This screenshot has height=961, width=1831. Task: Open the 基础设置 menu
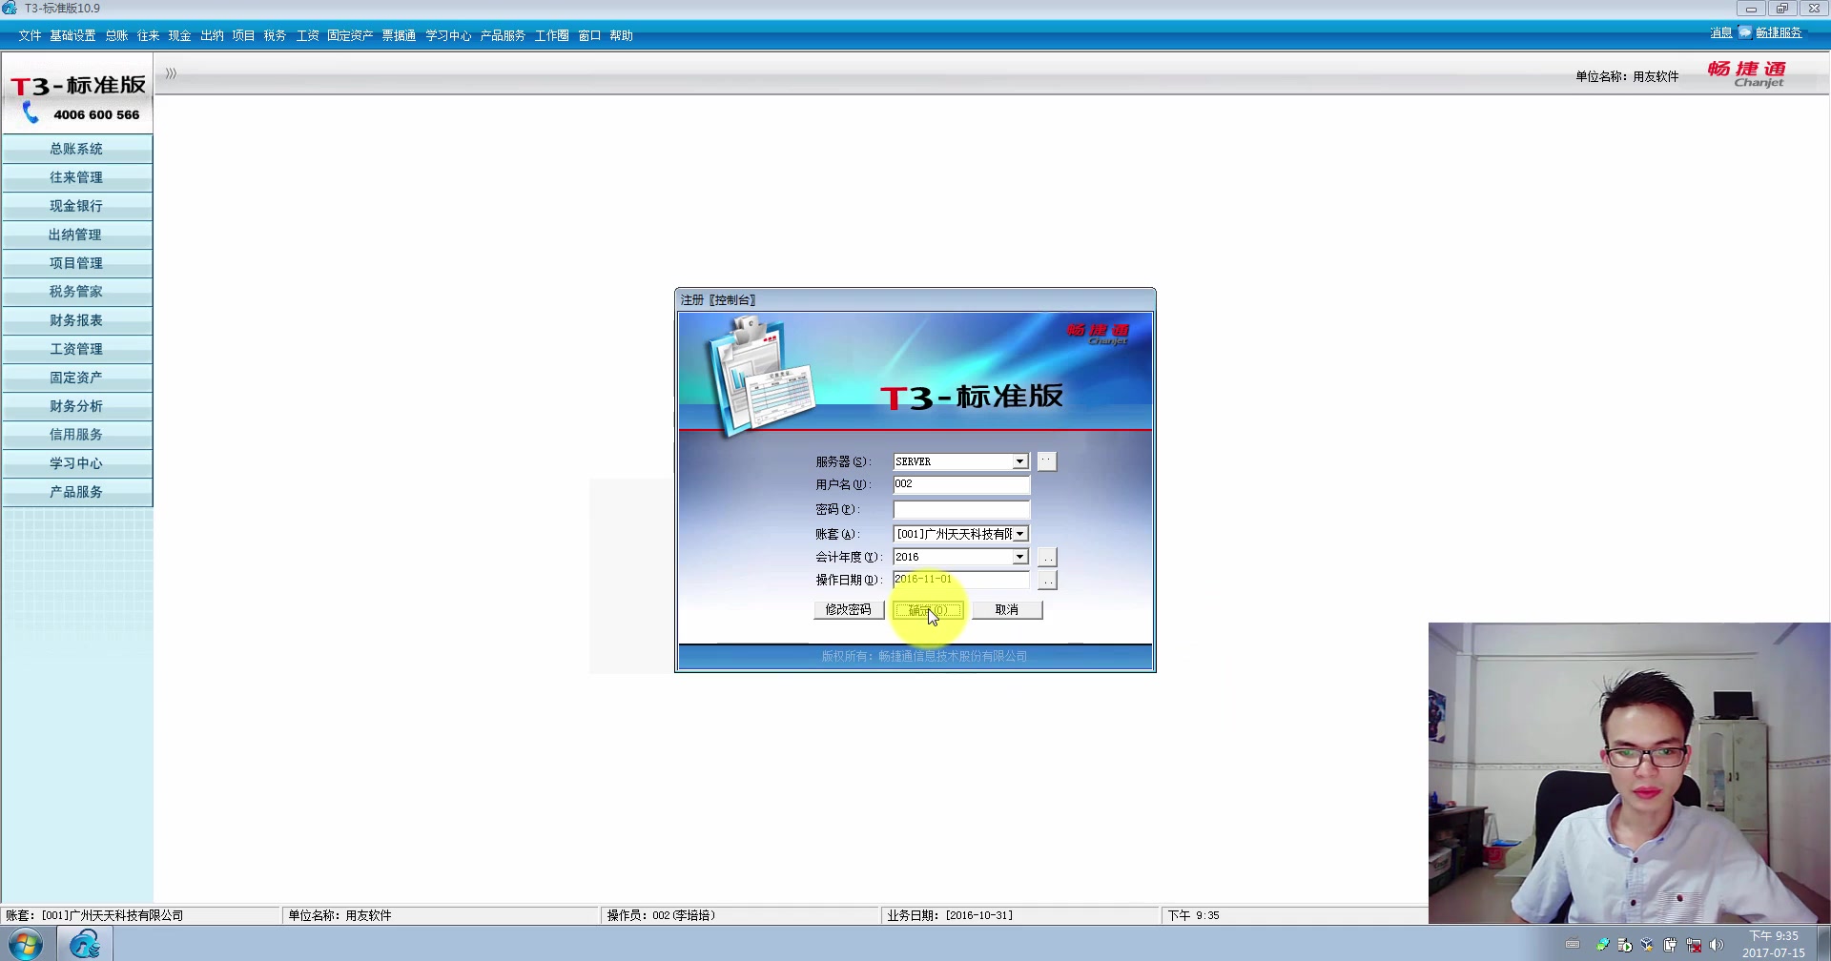click(72, 35)
